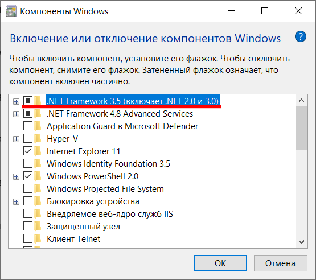316x280 pixels.
Task: Click the vertical scrollbar thumb
Action: 302,128
